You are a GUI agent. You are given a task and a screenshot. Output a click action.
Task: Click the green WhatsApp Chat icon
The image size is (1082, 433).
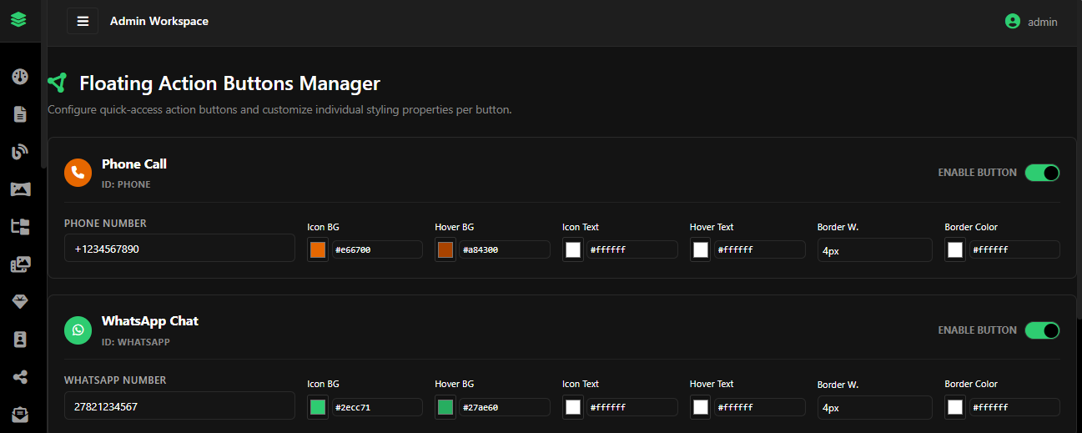(x=78, y=330)
